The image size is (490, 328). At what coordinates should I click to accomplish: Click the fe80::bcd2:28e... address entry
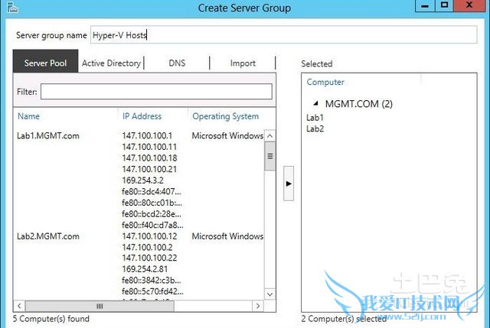(x=152, y=214)
